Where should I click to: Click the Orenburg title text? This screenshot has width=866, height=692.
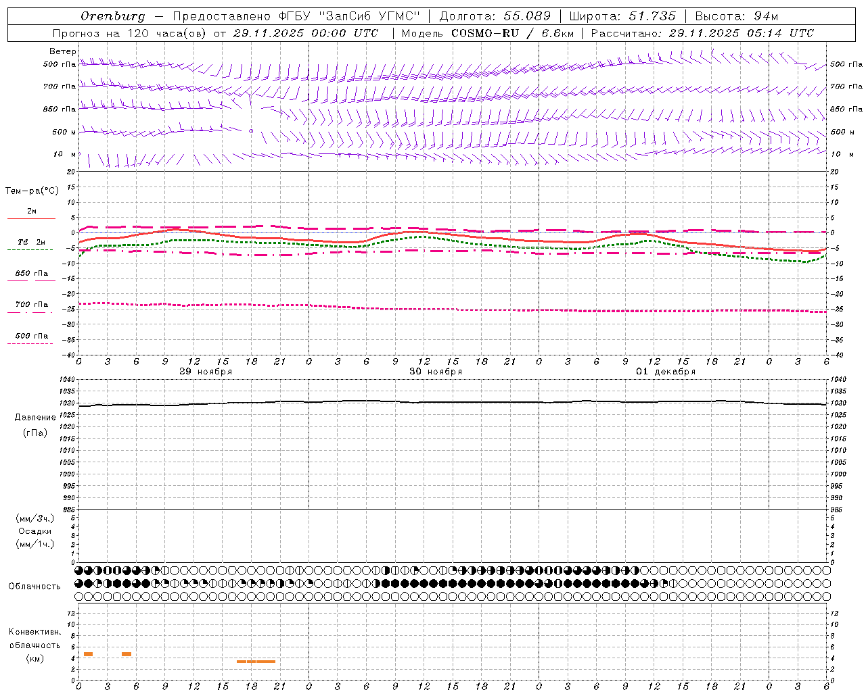113,16
